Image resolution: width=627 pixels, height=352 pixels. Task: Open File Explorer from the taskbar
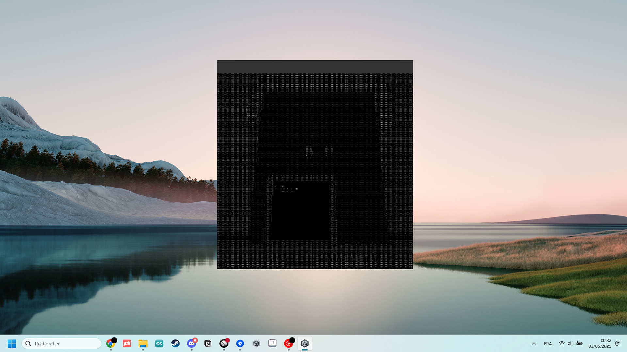[143, 344]
